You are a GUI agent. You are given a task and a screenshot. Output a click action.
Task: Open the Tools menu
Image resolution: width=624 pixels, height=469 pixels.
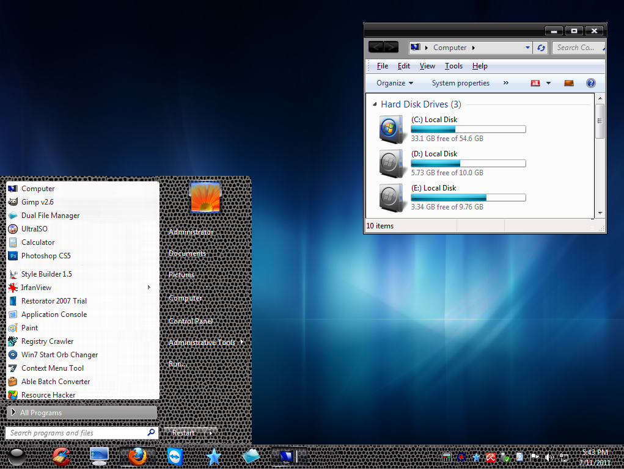click(x=453, y=66)
